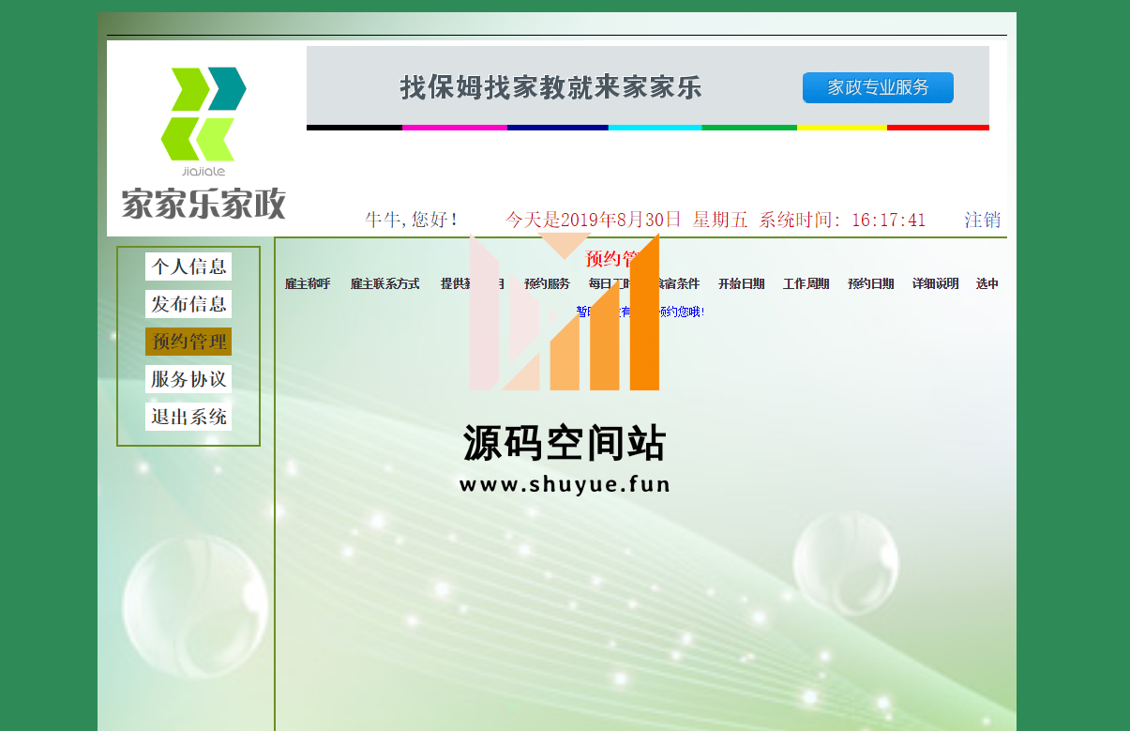Go to 预约管理 in the sidebar

tap(188, 342)
